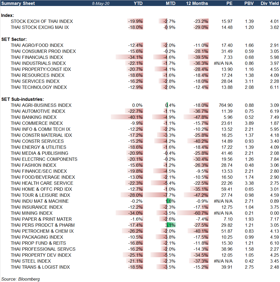
Task: Select row 'THAI PROPERTY DEV INDEX'
Action: (x=140, y=255)
